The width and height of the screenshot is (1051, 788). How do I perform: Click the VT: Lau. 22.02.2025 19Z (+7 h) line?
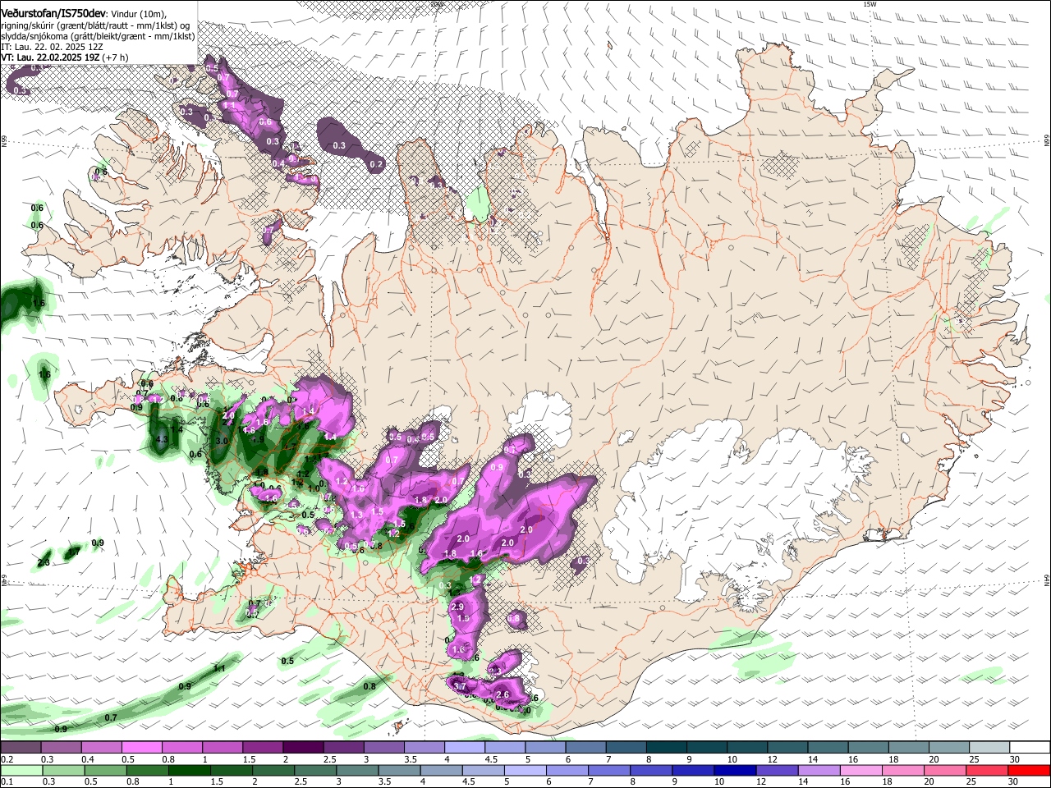64,57
